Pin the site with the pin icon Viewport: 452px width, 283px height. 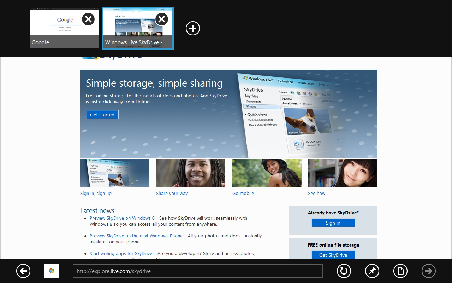372,271
